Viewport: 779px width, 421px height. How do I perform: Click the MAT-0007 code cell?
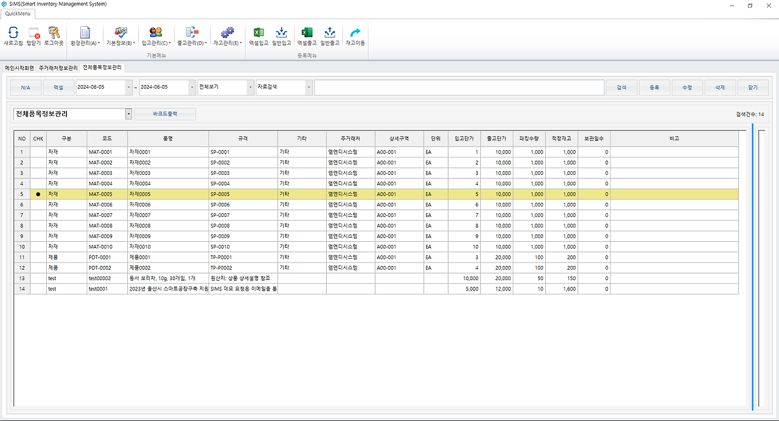point(107,215)
